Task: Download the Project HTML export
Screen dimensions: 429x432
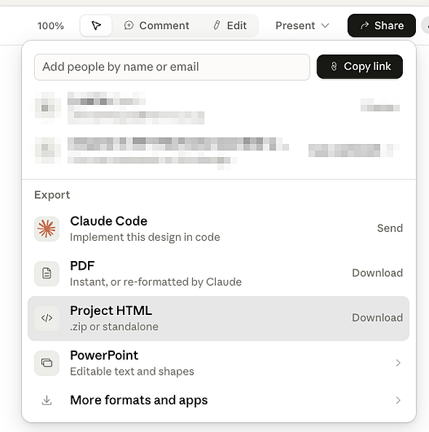Action: click(377, 318)
